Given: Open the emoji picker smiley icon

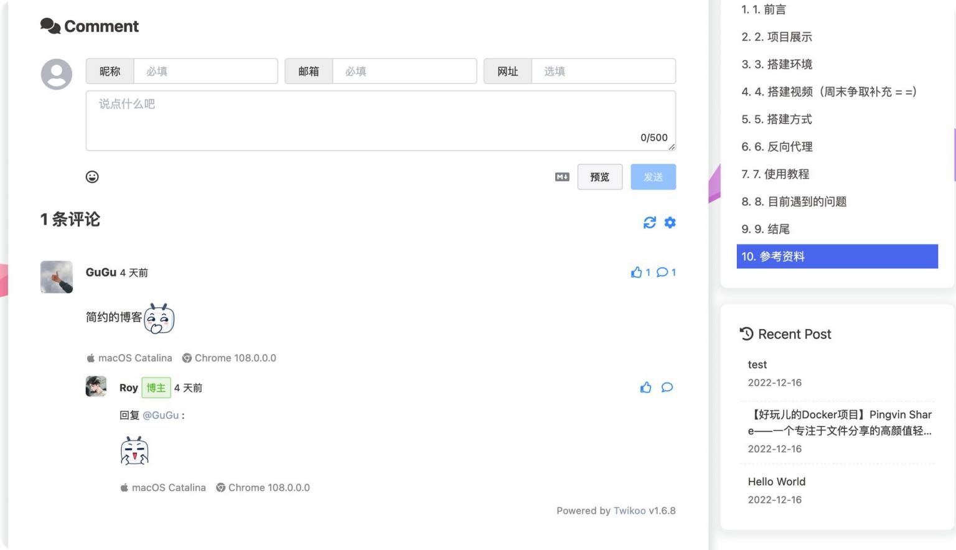Looking at the screenshot, I should click(x=92, y=177).
